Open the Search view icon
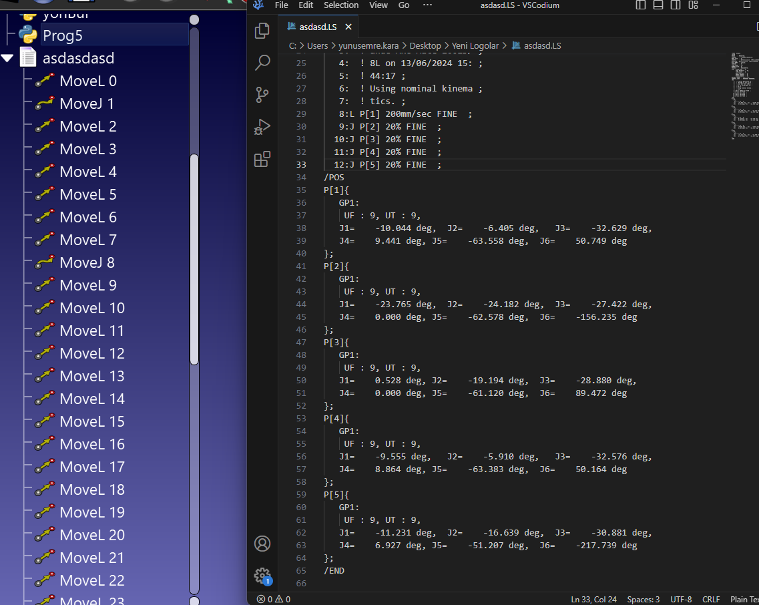The height and width of the screenshot is (605, 759). 262,63
